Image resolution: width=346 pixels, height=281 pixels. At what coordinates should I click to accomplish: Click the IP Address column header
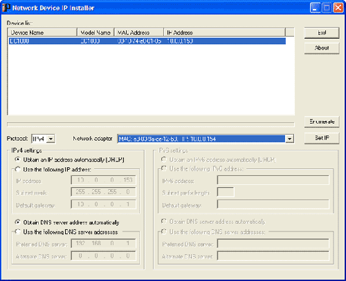click(x=224, y=32)
